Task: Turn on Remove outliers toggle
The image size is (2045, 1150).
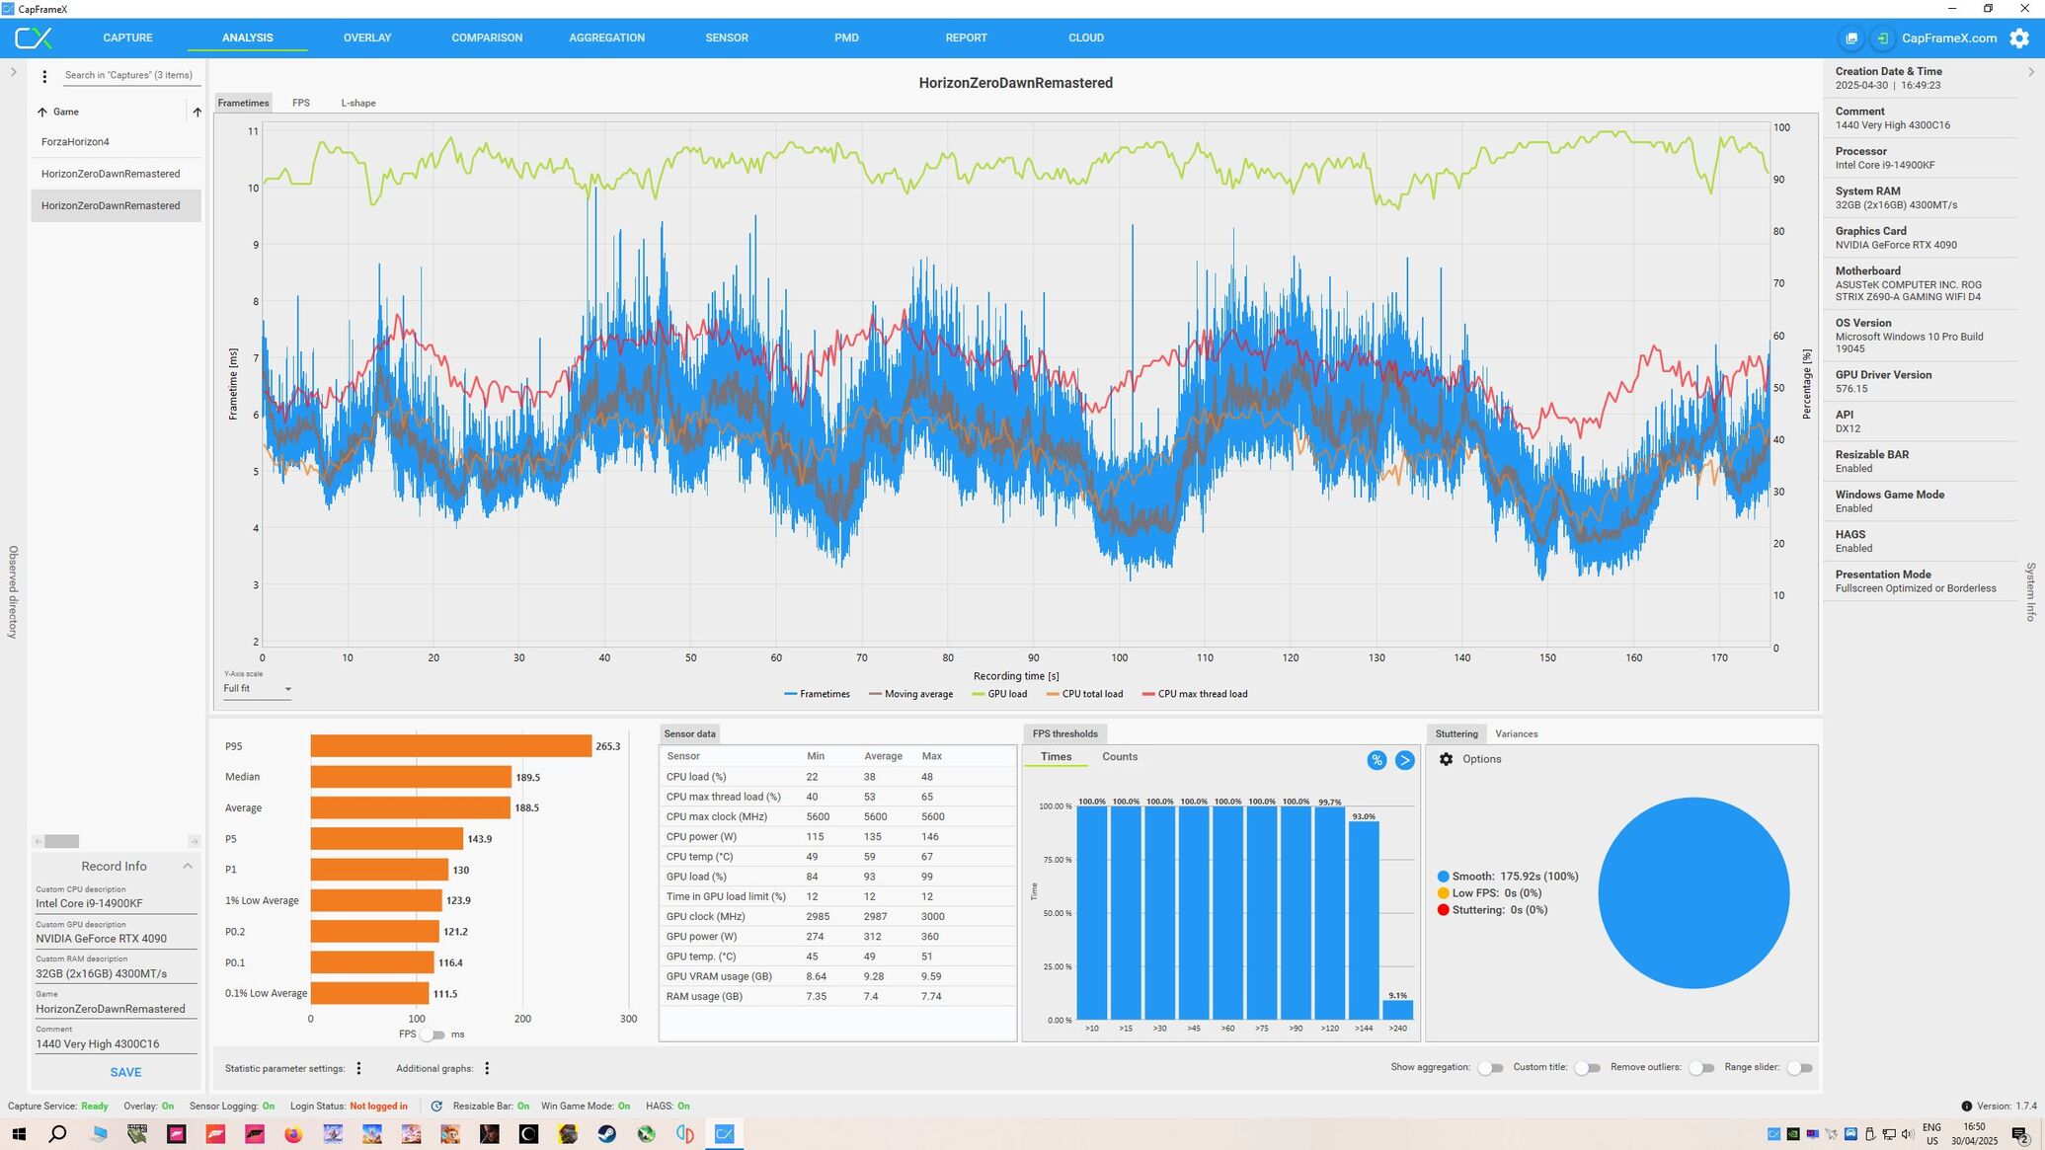Action: 1701,1068
